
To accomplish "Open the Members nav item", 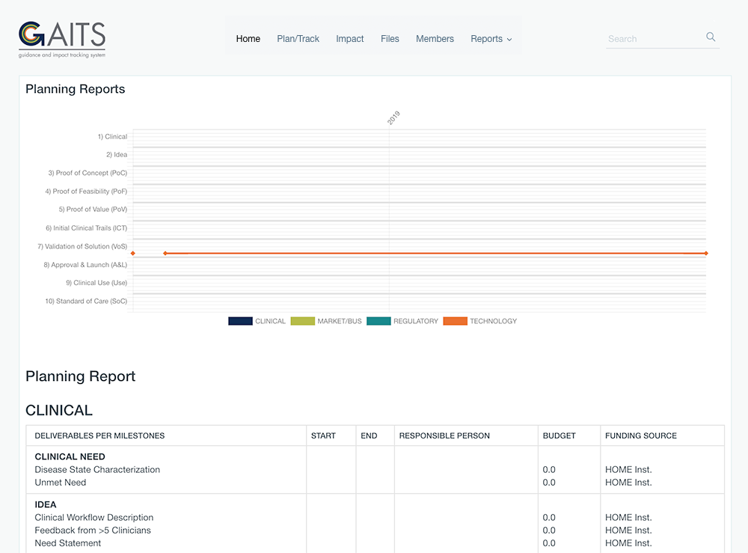I will [435, 39].
